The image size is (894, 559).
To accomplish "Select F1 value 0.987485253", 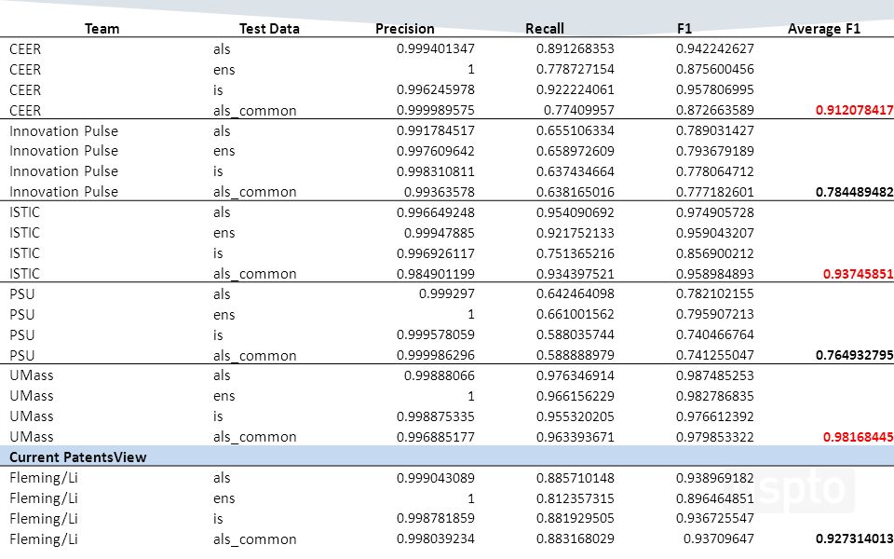I will pos(715,375).
